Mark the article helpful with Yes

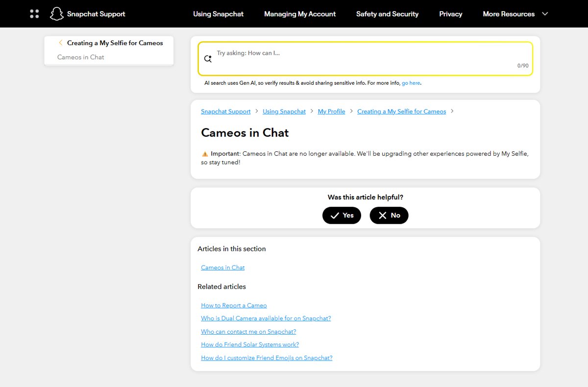[x=342, y=215]
